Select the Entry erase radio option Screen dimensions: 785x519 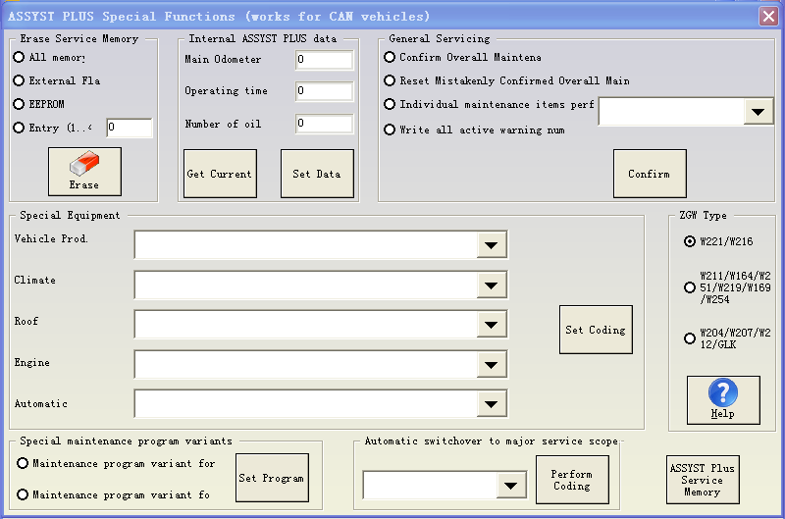coord(19,128)
